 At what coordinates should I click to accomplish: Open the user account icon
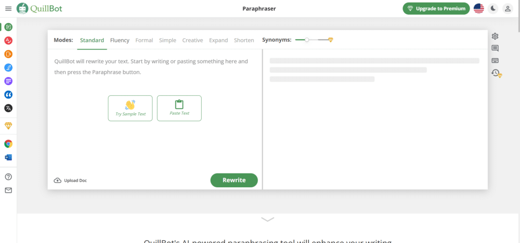coord(507,9)
